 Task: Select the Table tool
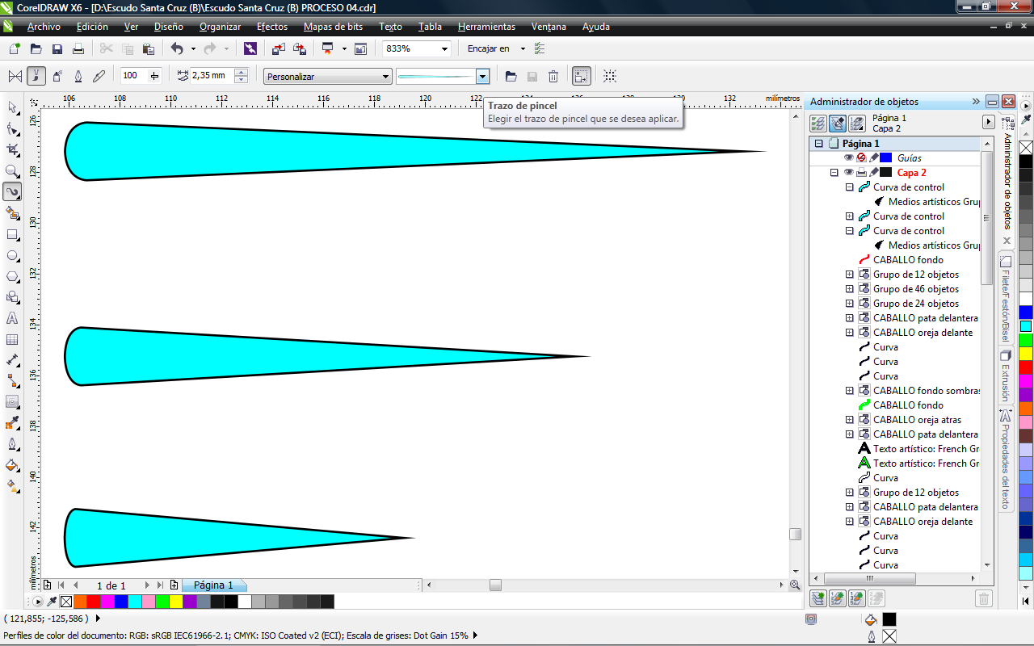click(12, 339)
